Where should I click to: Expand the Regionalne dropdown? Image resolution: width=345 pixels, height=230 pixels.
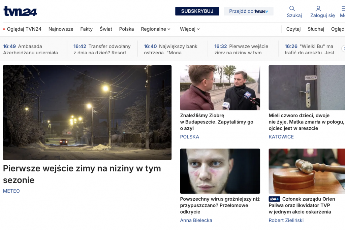pyautogui.click(x=156, y=29)
